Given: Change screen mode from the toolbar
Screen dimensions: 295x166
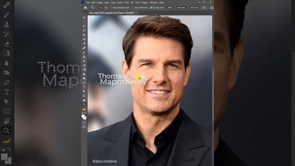Looking at the screenshot, I should [84, 127].
